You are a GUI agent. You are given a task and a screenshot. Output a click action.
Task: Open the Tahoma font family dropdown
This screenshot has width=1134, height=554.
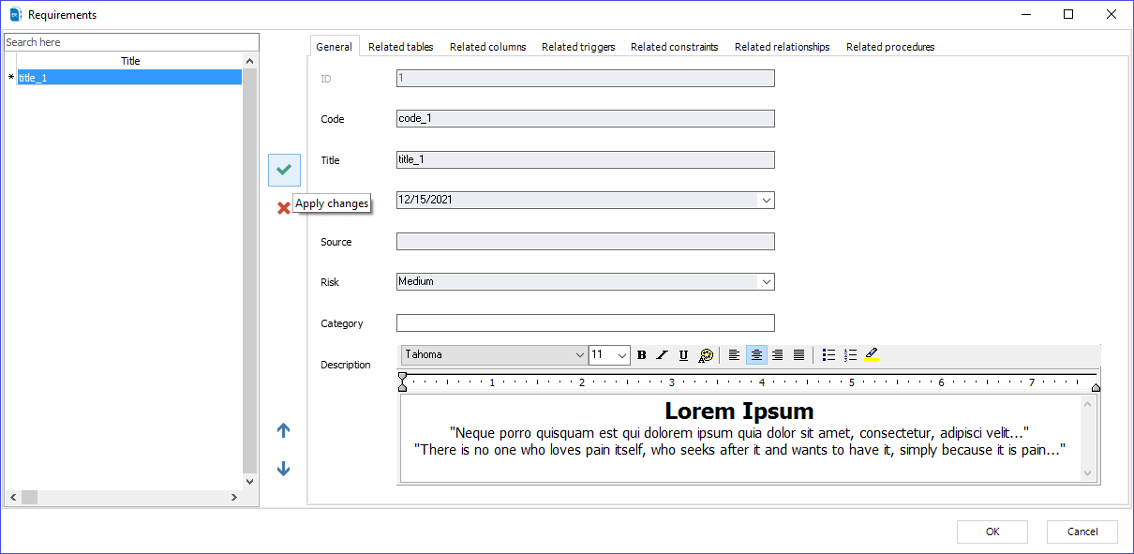[x=581, y=354]
